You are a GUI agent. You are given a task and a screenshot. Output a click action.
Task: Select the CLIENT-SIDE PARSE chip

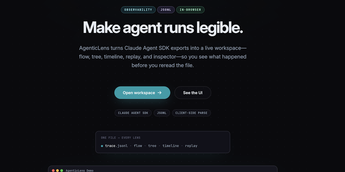(191, 113)
